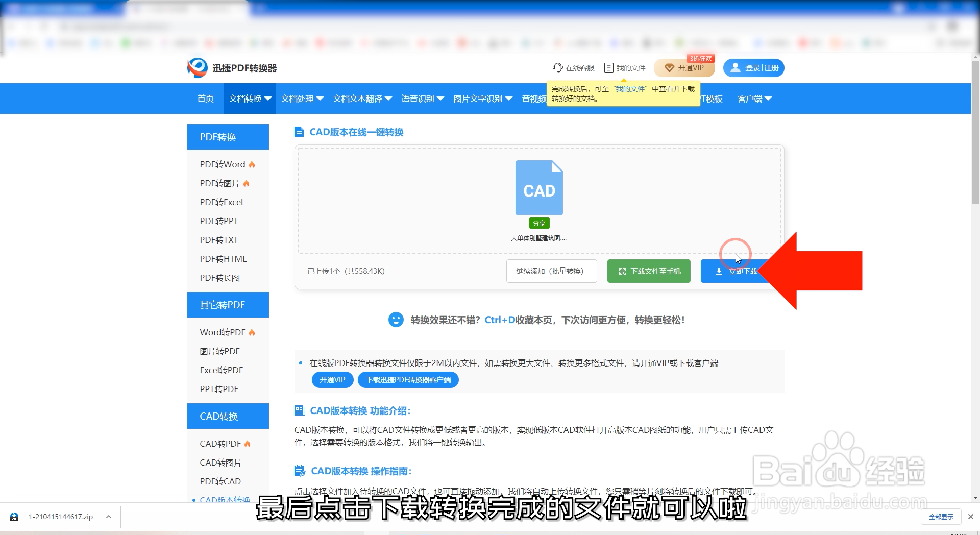This screenshot has width=980, height=535.
Task: Click the smiley face icon beside 转换效果还不错
Action: 396,320
